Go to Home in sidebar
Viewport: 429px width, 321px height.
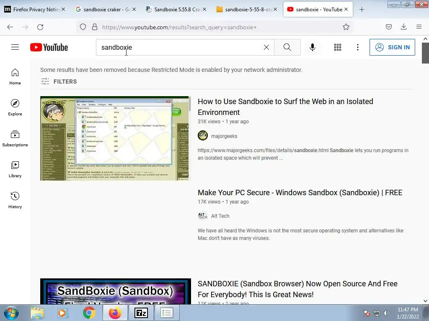15,77
